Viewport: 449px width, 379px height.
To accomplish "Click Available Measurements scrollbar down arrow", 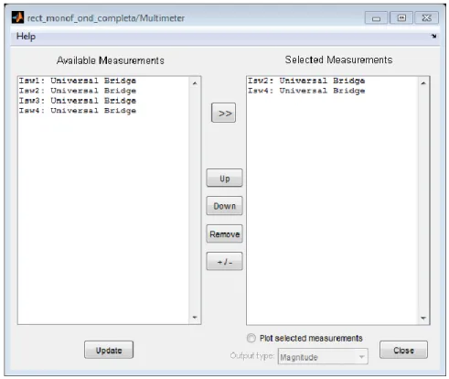I will tap(195, 318).
